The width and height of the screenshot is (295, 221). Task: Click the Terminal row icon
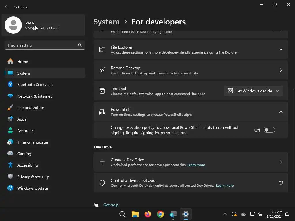pos(102,91)
